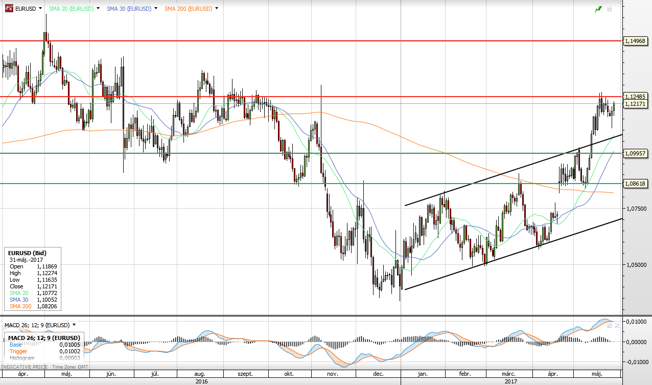Select the 1,12485 resistance price label
Screen dimensions: 652x385
636,96
